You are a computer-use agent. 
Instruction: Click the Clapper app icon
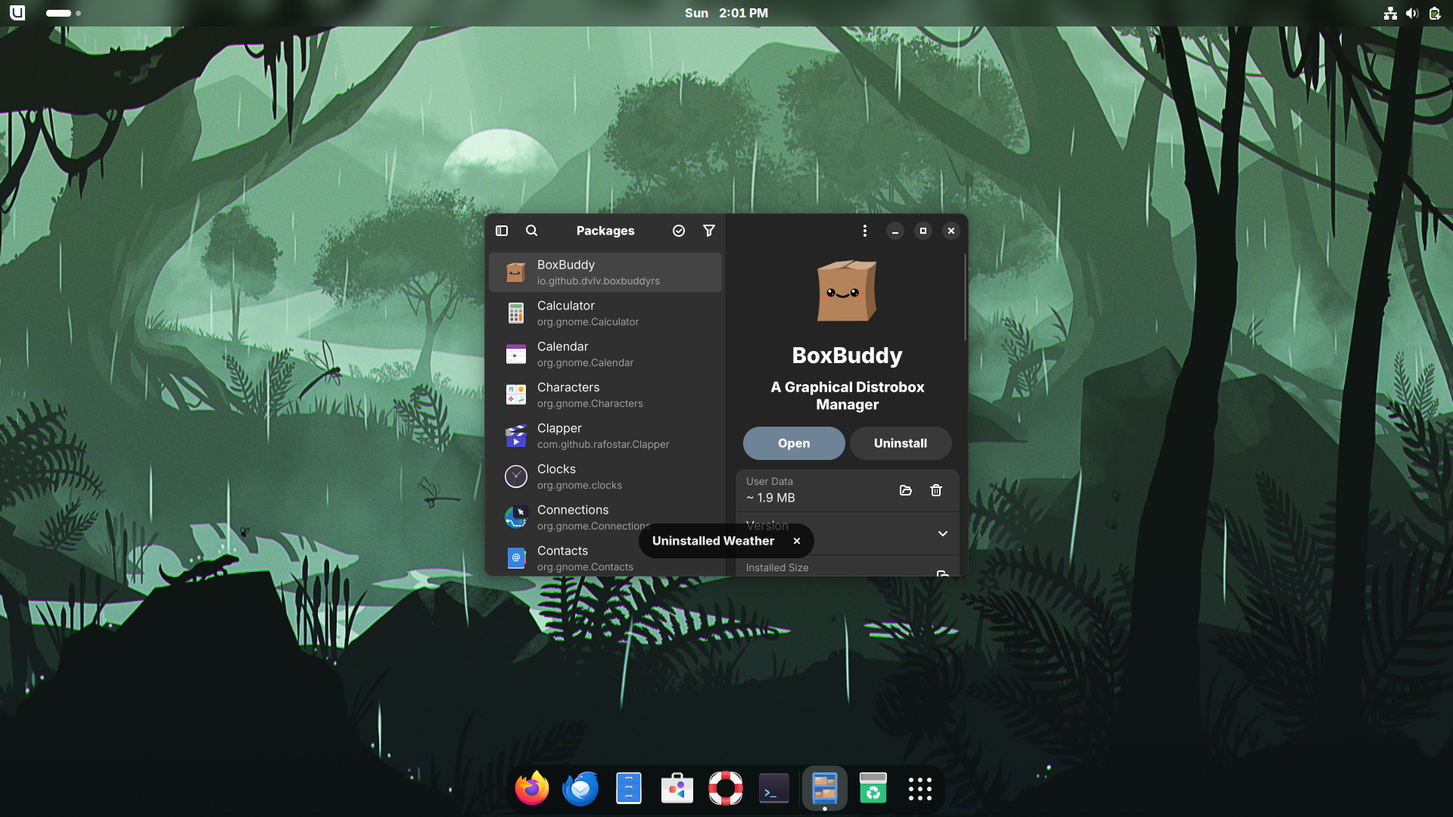coord(516,436)
